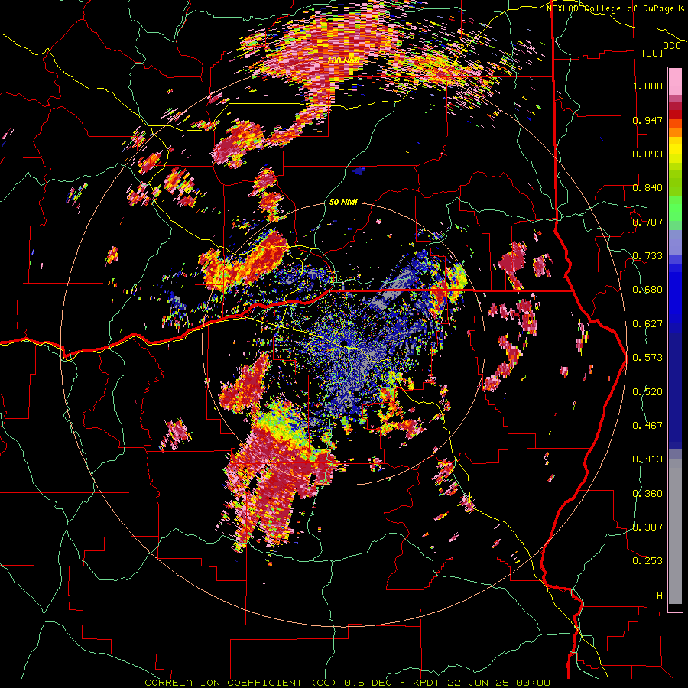Image resolution: width=688 pixels, height=688 pixels.
Task: Pick the light pink band atop the color bar
Action: point(675,81)
